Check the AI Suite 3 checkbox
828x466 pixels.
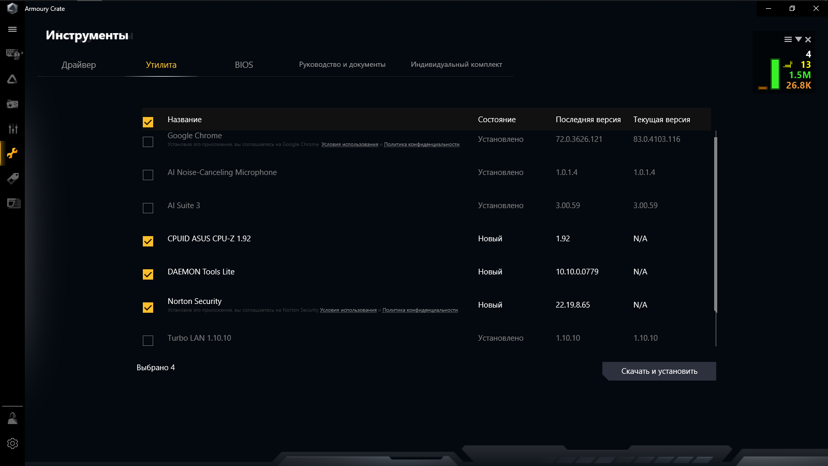pyautogui.click(x=148, y=208)
